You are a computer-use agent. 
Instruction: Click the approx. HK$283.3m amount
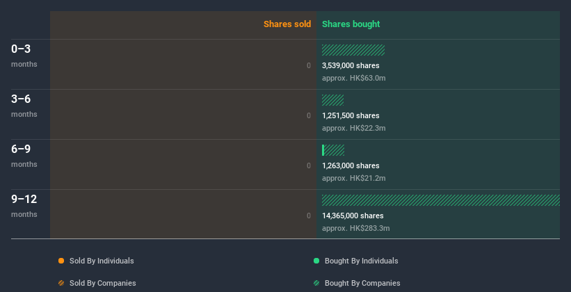click(x=356, y=228)
